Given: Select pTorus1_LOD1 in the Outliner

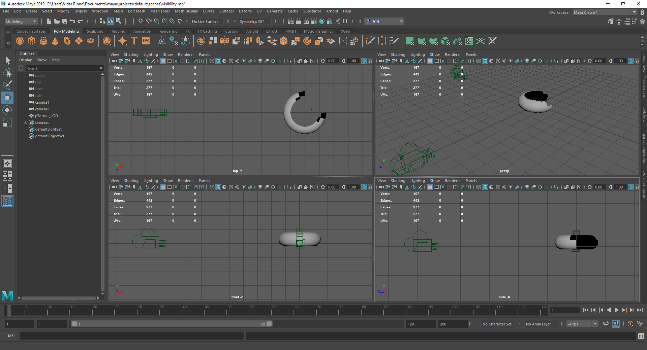Looking at the screenshot, I should coord(47,115).
